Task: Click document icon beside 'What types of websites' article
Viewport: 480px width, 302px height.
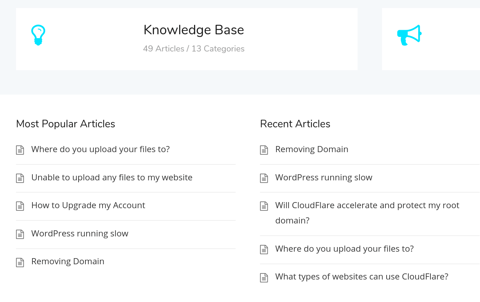Action: pyautogui.click(x=264, y=277)
